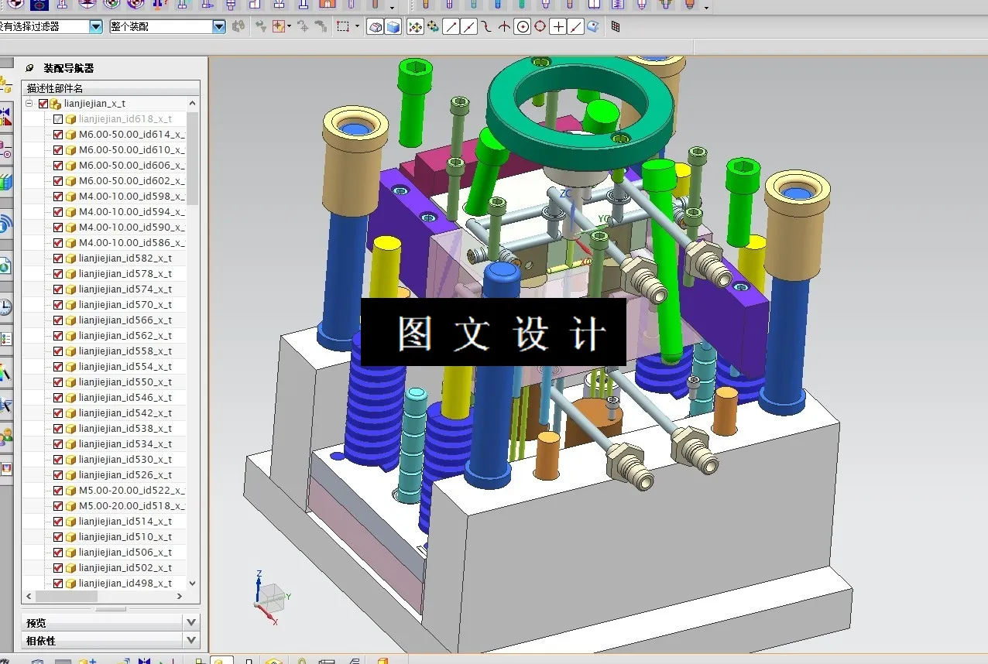Toggle the control point snap icon
This screenshot has width=988, height=664.
pos(486,27)
